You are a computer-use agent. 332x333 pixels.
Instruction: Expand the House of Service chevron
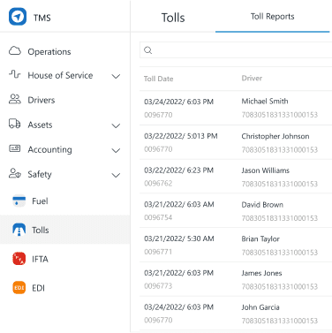point(116,76)
